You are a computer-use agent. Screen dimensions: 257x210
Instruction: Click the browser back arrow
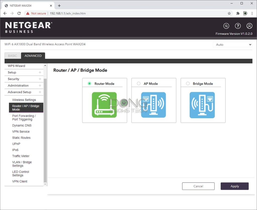tap(5, 14)
